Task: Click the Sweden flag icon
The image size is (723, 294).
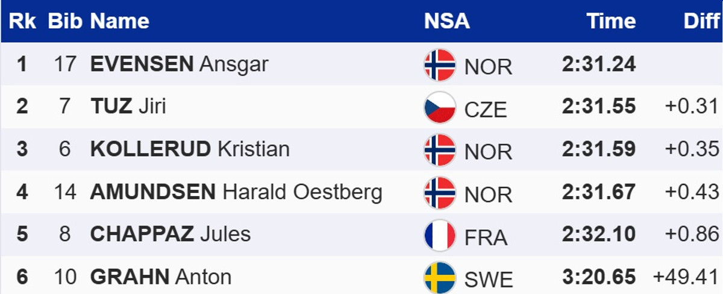Action: [440, 278]
